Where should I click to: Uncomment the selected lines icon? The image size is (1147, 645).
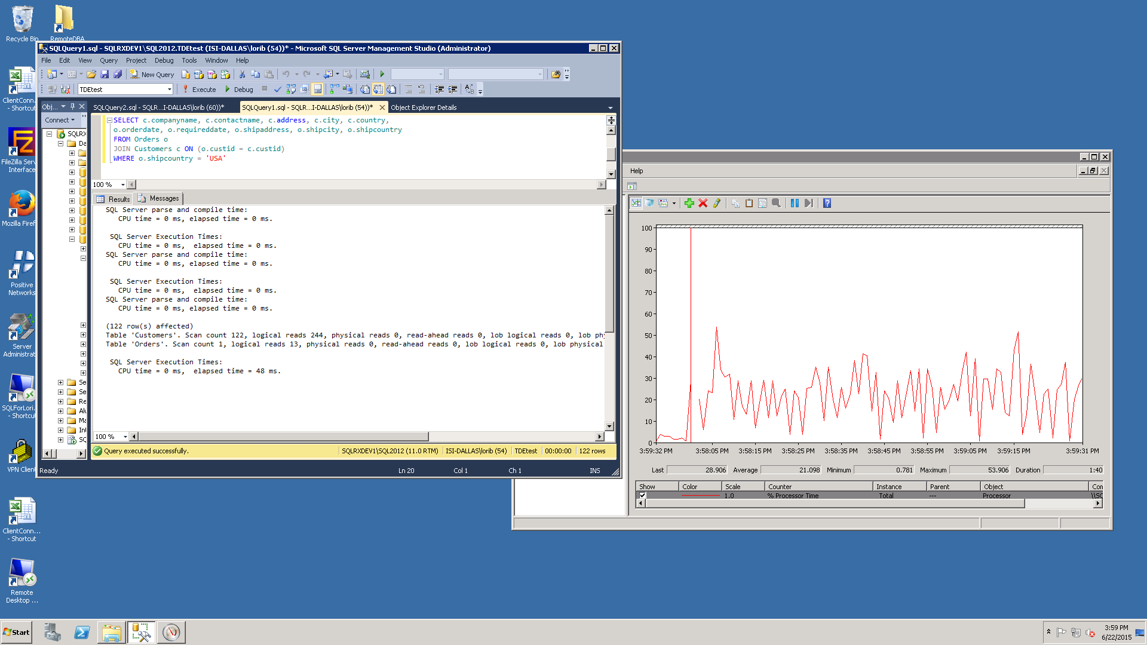point(422,90)
